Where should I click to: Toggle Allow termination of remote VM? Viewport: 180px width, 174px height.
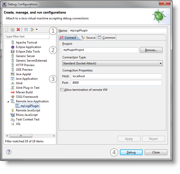point(62,90)
